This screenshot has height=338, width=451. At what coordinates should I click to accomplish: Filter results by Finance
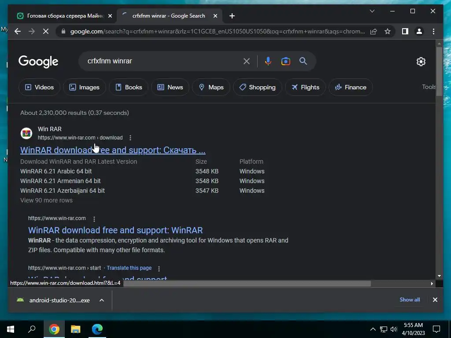(351, 87)
